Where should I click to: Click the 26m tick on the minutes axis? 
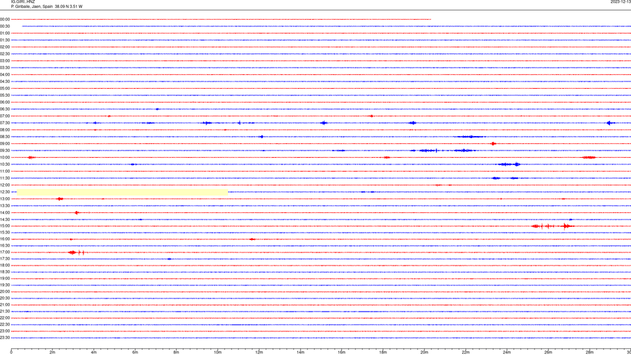pos(548,352)
